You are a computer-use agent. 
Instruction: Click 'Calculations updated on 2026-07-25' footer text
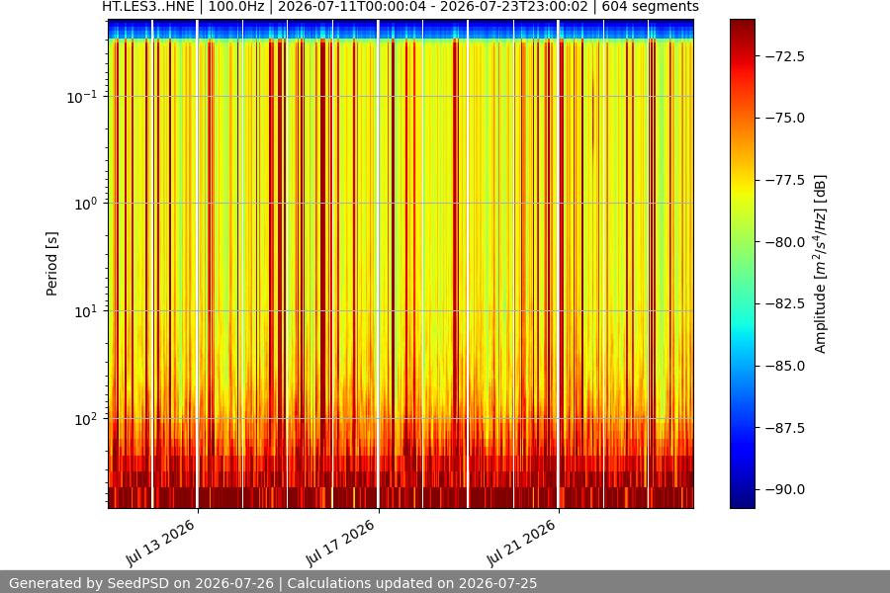click(x=412, y=583)
